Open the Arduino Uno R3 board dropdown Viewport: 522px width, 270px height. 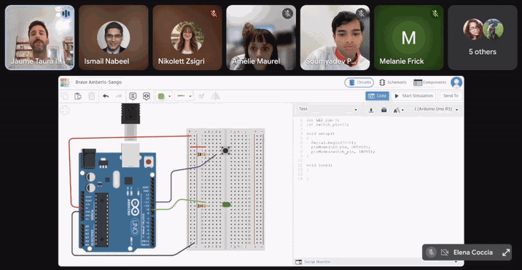435,109
